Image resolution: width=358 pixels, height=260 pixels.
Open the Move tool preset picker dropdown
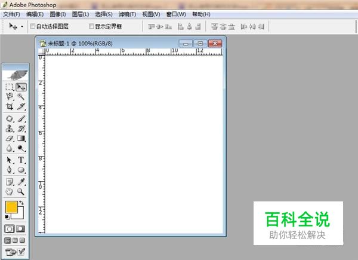(22, 26)
